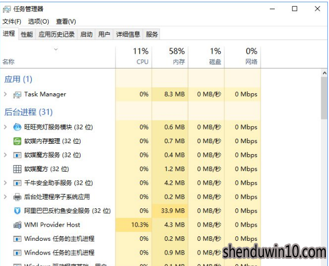Click the 旺旺亮灯服务模块 blue icon

click(17, 127)
